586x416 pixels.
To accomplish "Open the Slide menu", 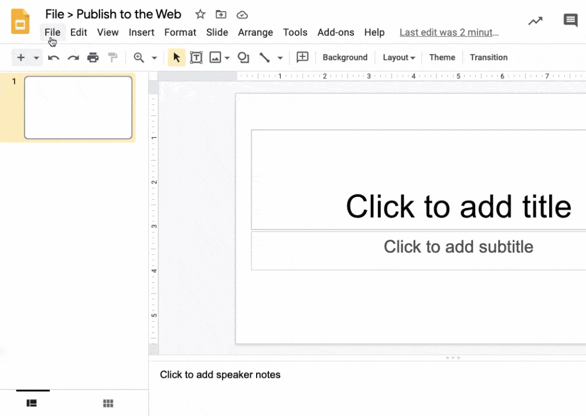I will [x=217, y=32].
